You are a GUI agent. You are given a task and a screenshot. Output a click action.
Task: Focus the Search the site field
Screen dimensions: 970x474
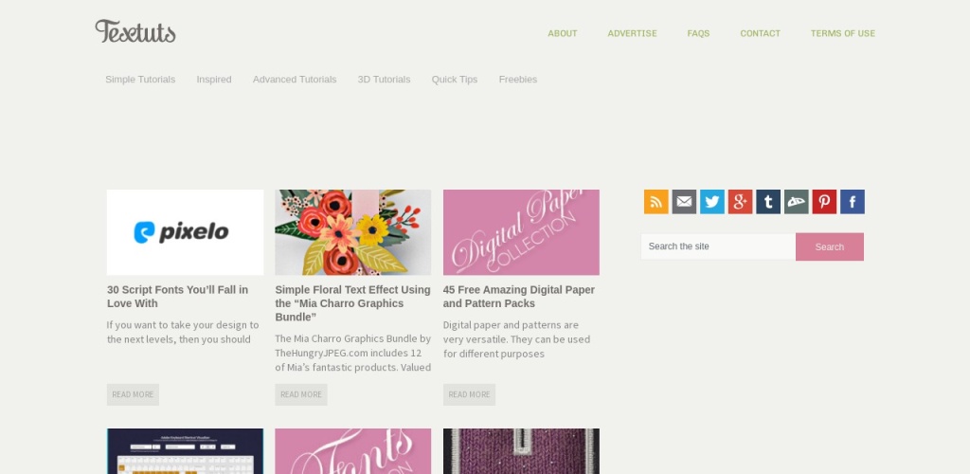(x=718, y=246)
